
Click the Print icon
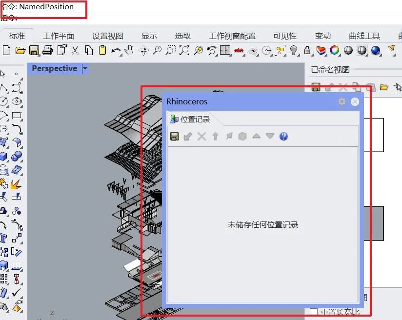(47, 50)
